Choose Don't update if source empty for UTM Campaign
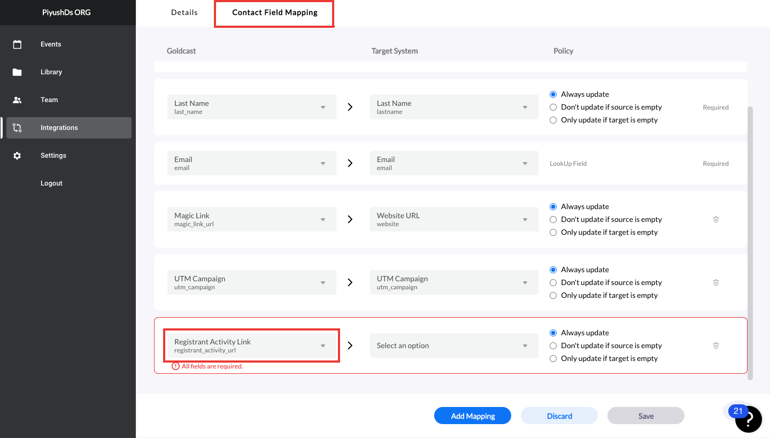 tap(553, 282)
